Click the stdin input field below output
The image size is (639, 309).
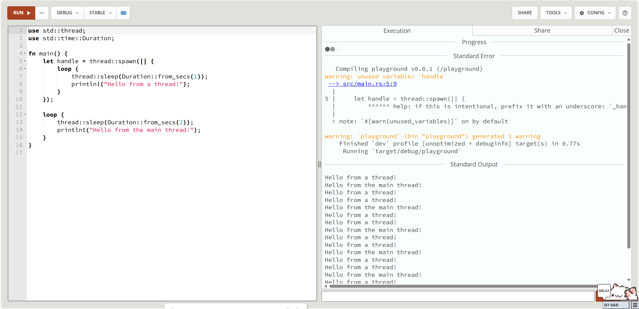458,296
